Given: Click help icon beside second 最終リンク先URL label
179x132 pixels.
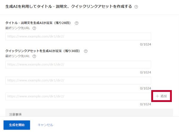Looking at the screenshot, I should 34,56.
